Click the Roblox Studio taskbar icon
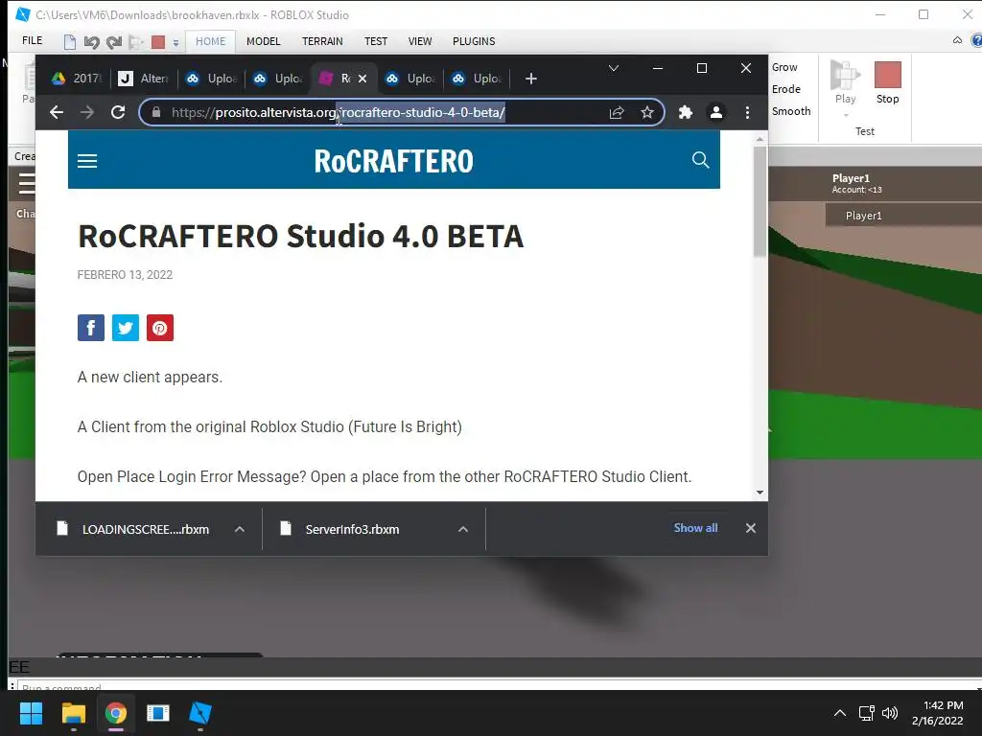Viewport: 982px width, 736px height. coord(200,713)
